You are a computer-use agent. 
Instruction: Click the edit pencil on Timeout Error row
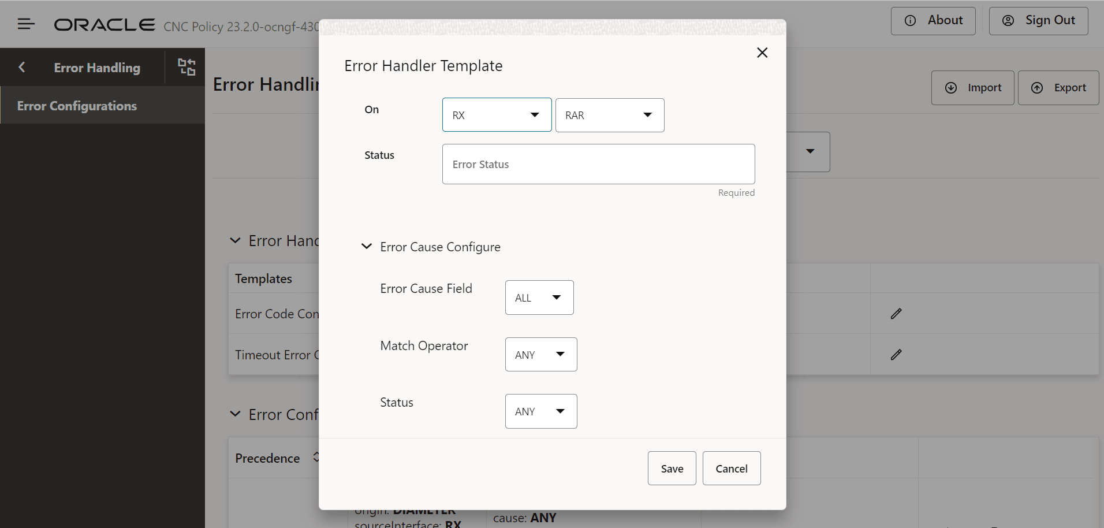pos(896,354)
